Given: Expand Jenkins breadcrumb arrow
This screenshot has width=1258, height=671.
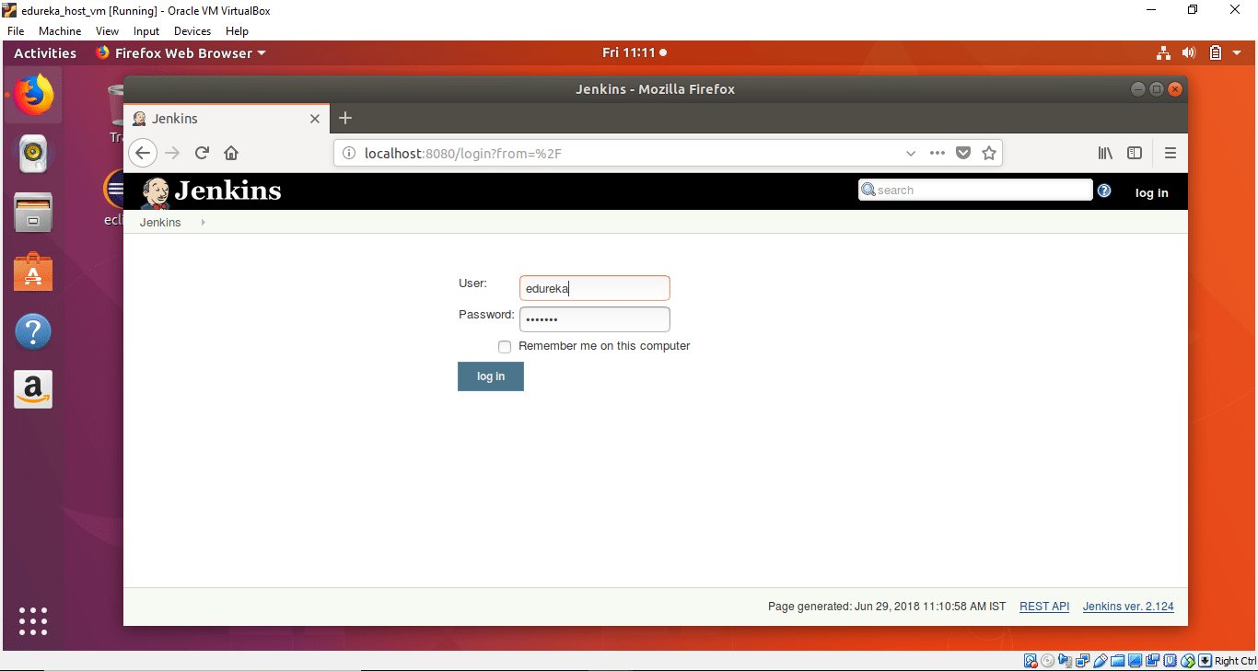Looking at the screenshot, I should tap(203, 223).
